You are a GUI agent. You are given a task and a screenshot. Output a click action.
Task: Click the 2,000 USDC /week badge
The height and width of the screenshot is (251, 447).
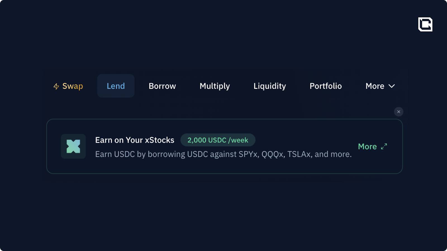coord(218,140)
